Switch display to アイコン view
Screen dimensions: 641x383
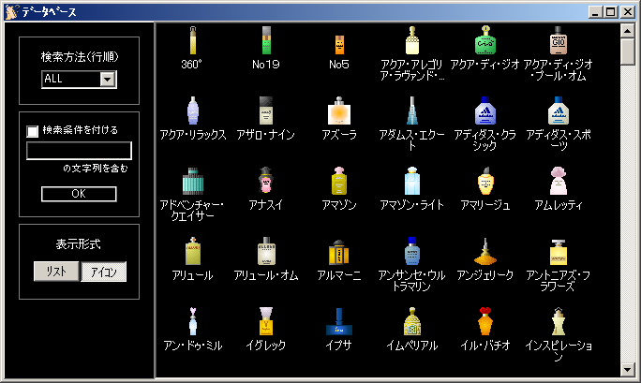click(103, 272)
